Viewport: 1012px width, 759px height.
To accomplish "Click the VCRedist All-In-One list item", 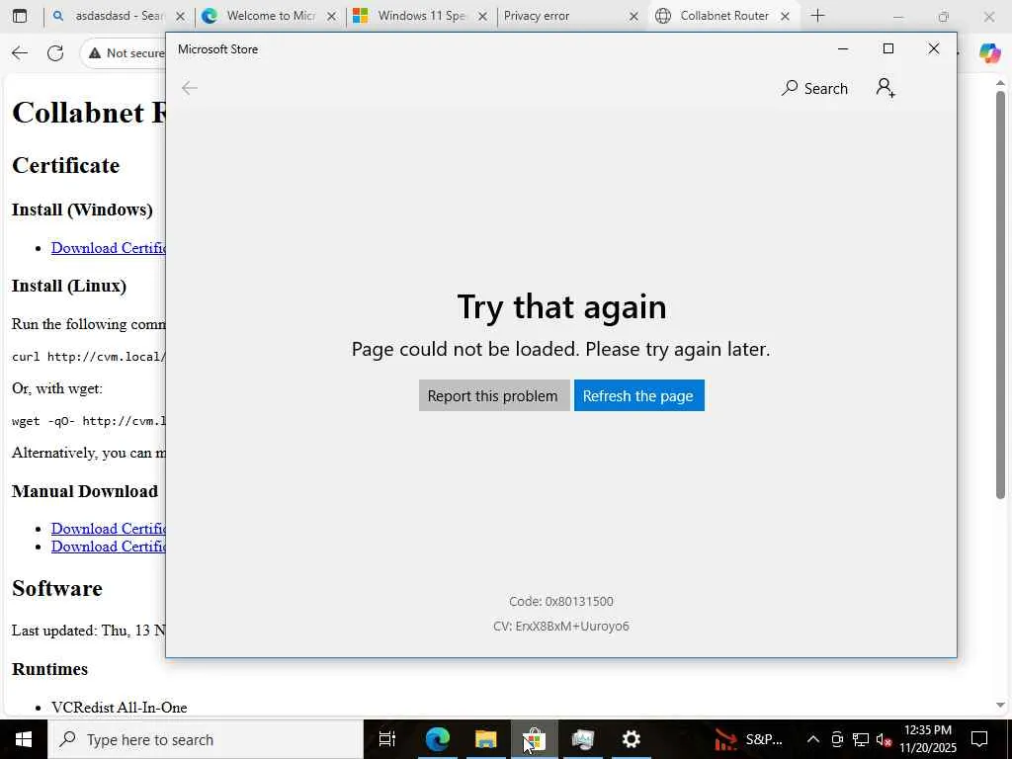I will [120, 708].
